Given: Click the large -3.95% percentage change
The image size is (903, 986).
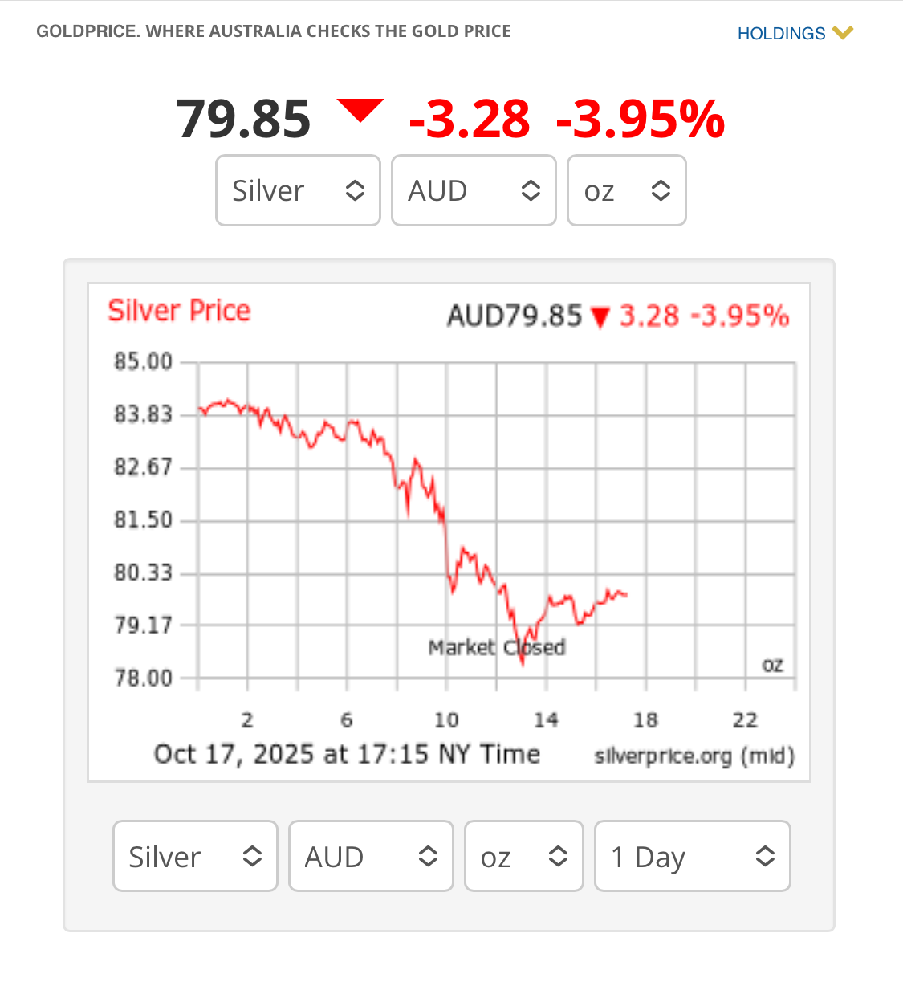Looking at the screenshot, I should [640, 119].
